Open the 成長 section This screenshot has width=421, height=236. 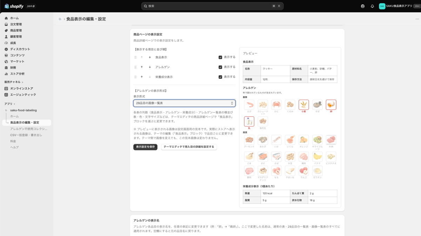point(13,43)
